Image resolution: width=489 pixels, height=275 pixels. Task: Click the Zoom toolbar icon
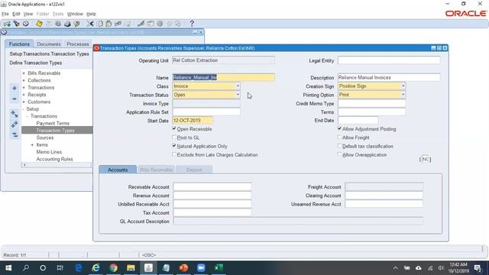[x=150, y=24]
